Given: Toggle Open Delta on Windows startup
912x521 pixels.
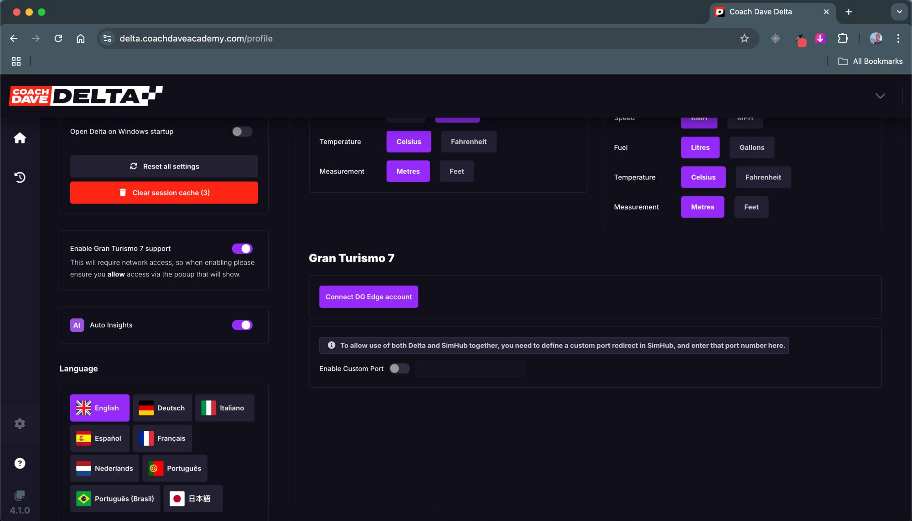Looking at the screenshot, I should click(242, 132).
